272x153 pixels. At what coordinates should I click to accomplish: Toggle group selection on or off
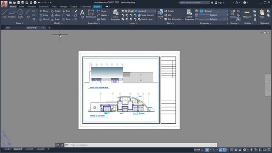pyautogui.click(x=238, y=19)
